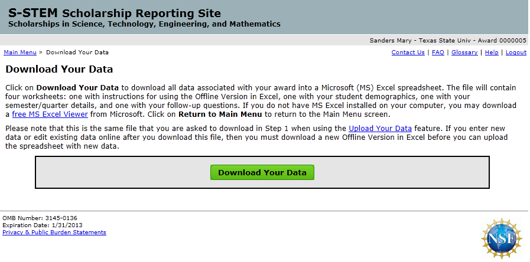Log out using the Logout link

(x=516, y=53)
